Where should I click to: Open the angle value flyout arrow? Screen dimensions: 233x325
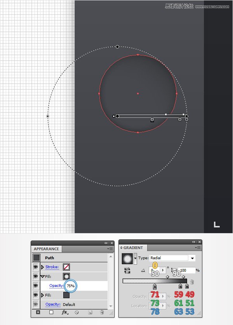point(163,270)
